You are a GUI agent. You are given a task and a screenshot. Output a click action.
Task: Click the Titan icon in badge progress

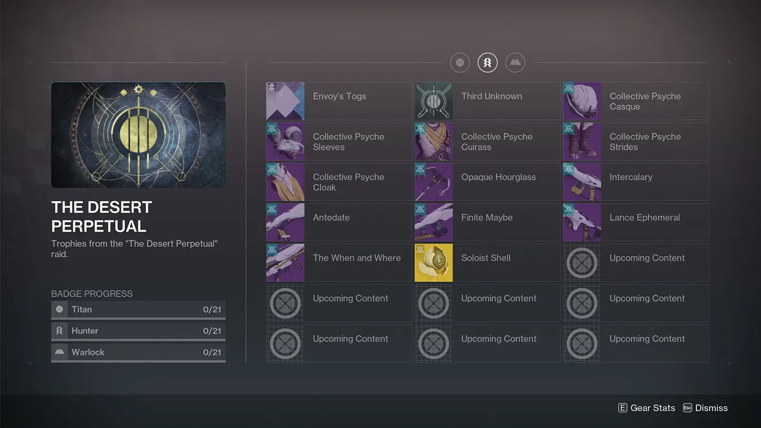click(x=59, y=309)
